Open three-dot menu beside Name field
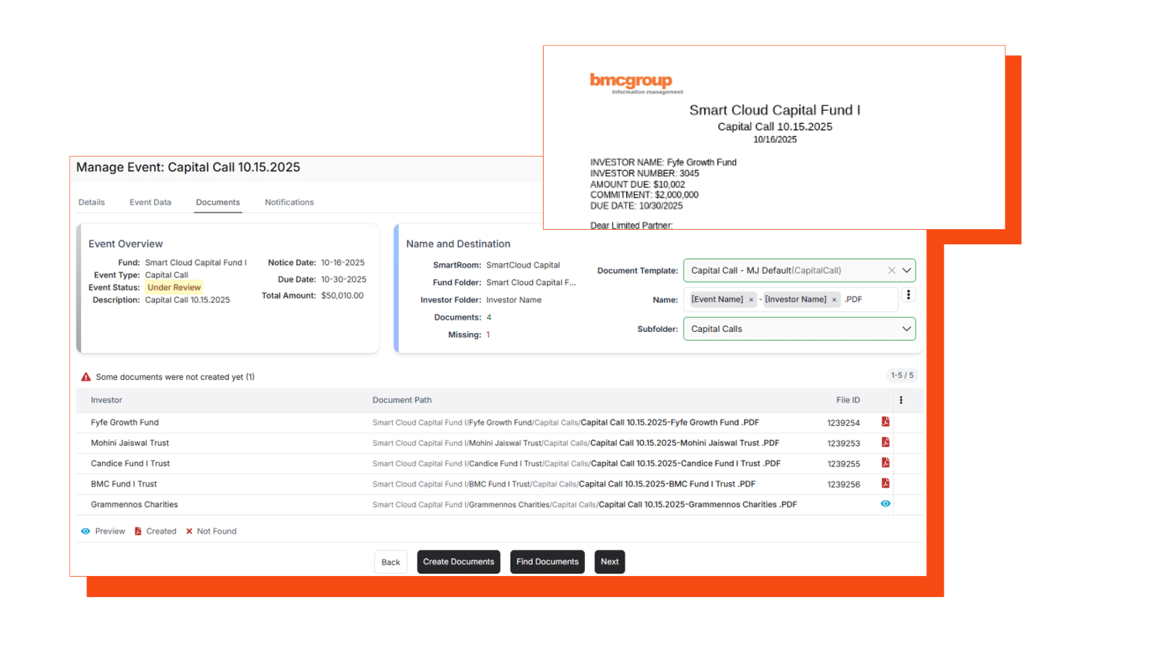Viewport: 1152px width, 648px height. [x=908, y=295]
